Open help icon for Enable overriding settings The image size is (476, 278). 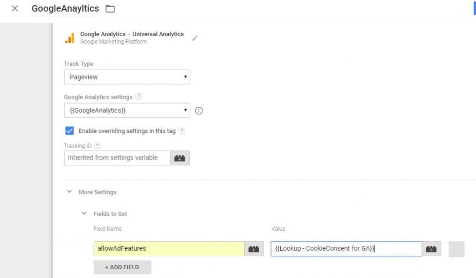[x=182, y=131]
